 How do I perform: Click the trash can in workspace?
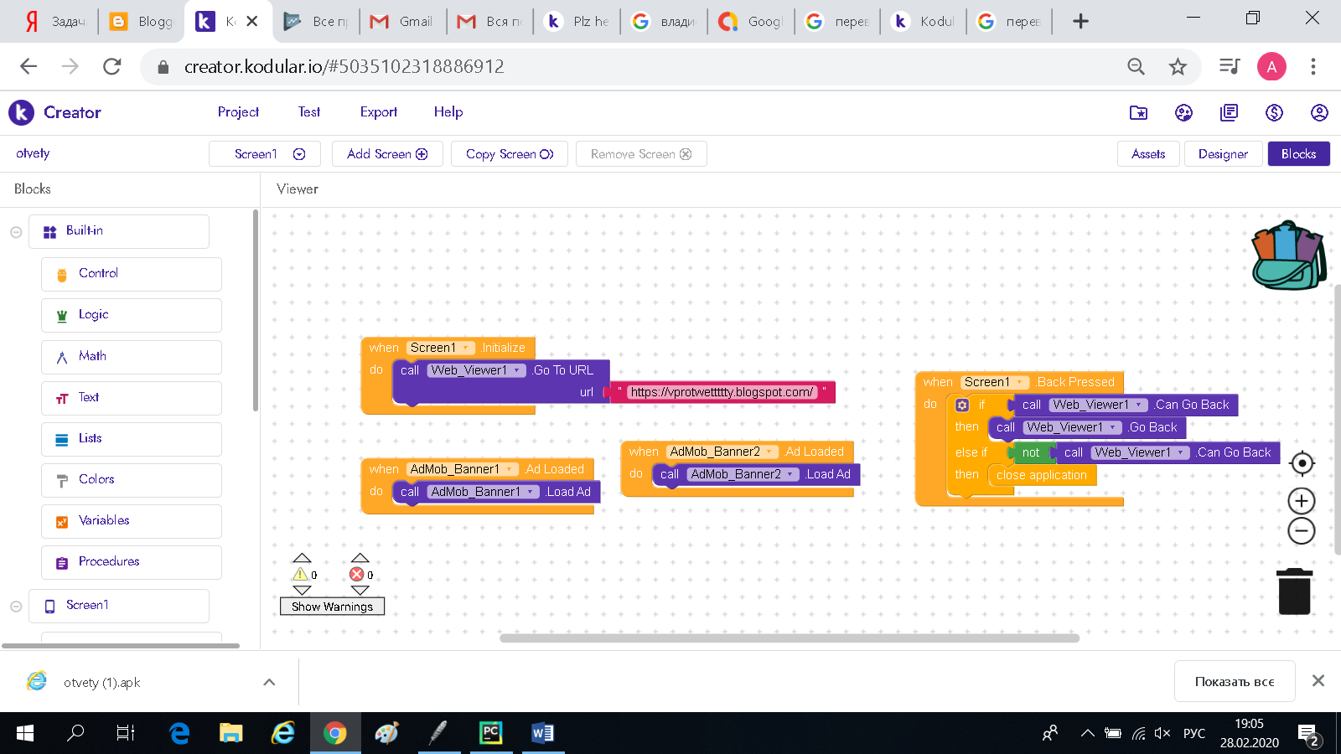(x=1294, y=591)
